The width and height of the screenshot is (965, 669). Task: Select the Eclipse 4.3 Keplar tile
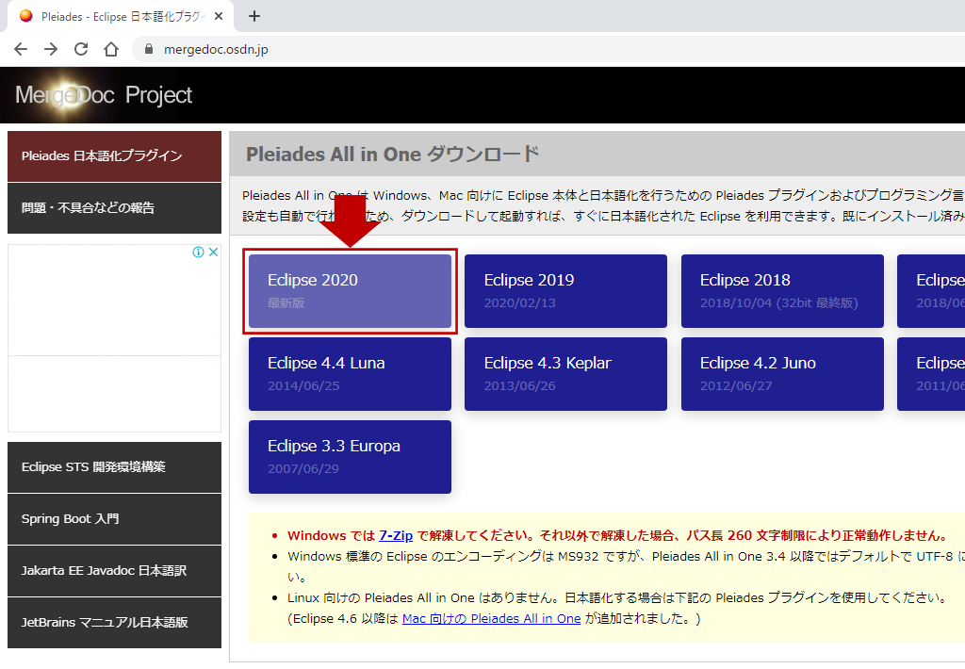(x=565, y=373)
